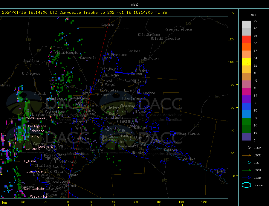Viewport: 269px width, 206px height.
Task: Click the white VBCP arrow symbol in legend
Action: (246, 148)
